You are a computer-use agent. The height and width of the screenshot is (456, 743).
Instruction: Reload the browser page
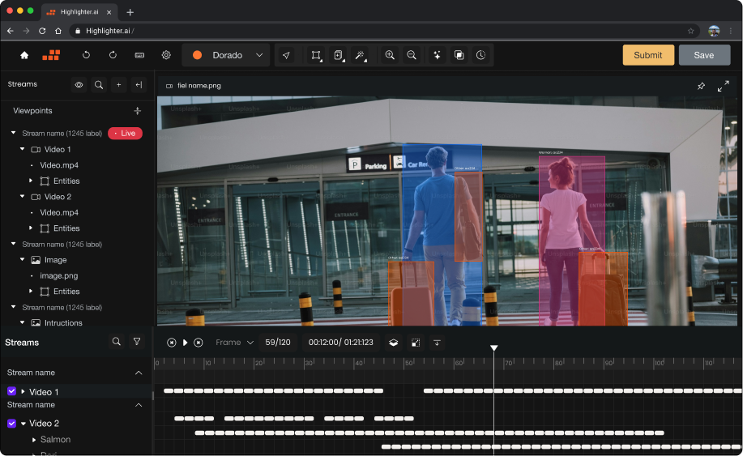tap(42, 31)
